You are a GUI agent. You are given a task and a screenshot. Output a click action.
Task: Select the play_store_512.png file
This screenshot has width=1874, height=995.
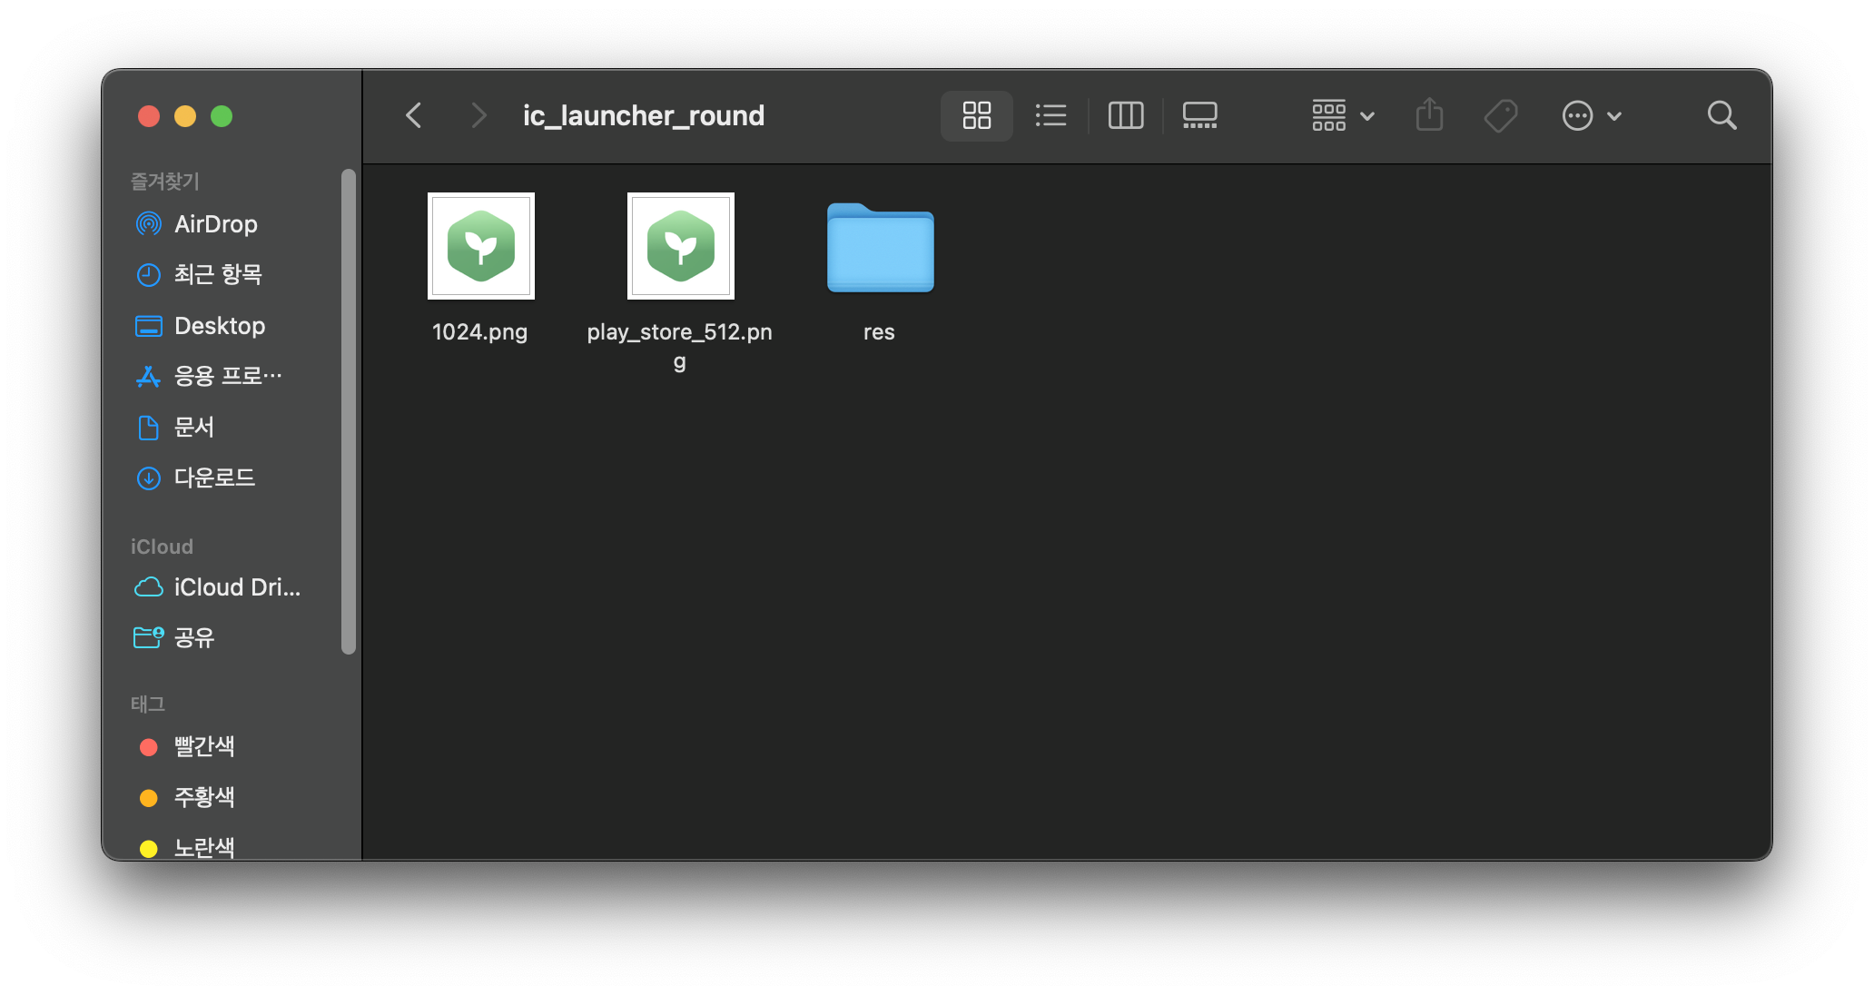click(x=680, y=246)
